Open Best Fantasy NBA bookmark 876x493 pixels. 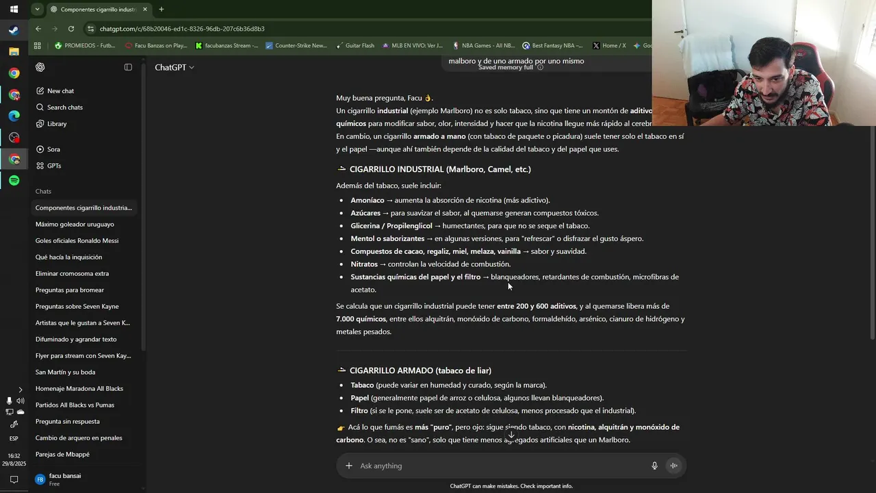(x=552, y=46)
